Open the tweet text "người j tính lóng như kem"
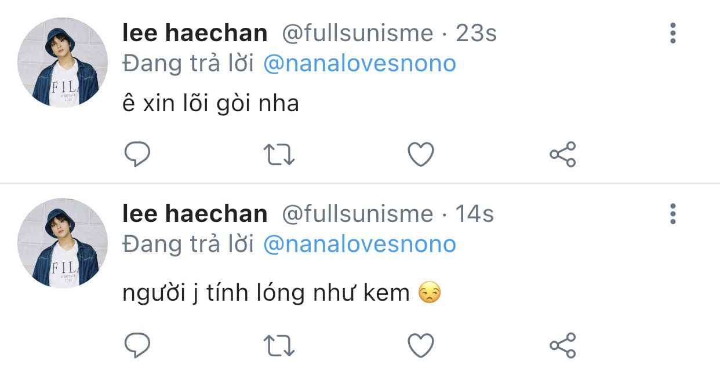 click(x=267, y=293)
